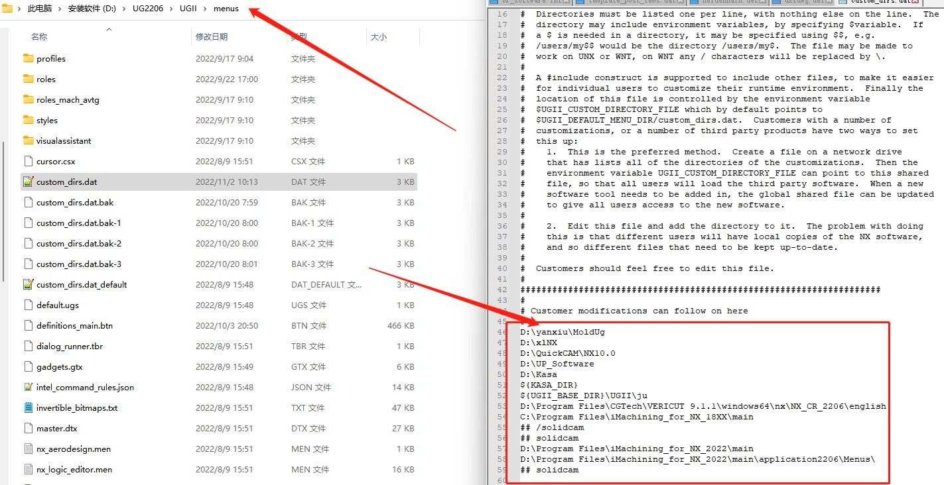944x485 pixels.
Task: Click the D:\UP_Software line in the editor
Action: click(557, 364)
